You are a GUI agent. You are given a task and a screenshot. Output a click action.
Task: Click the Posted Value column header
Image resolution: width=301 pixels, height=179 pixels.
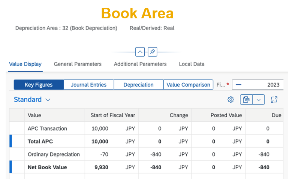tap(218, 115)
